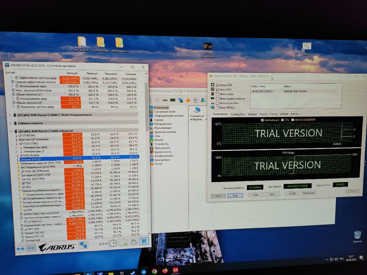Click HWiNFO collapse columns arrows button
The image size is (367, 275).
(x=31, y=248)
